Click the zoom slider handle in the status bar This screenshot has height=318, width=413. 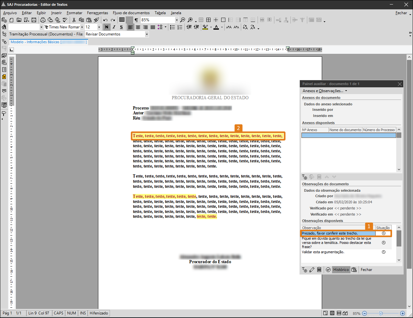(381, 313)
